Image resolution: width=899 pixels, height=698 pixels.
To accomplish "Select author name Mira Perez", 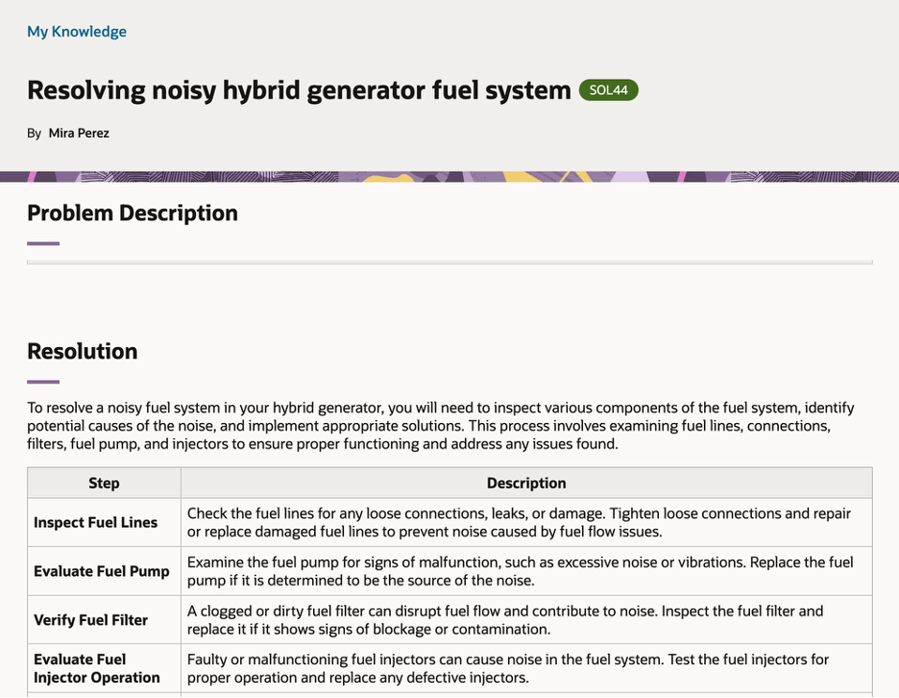I will pos(79,134).
